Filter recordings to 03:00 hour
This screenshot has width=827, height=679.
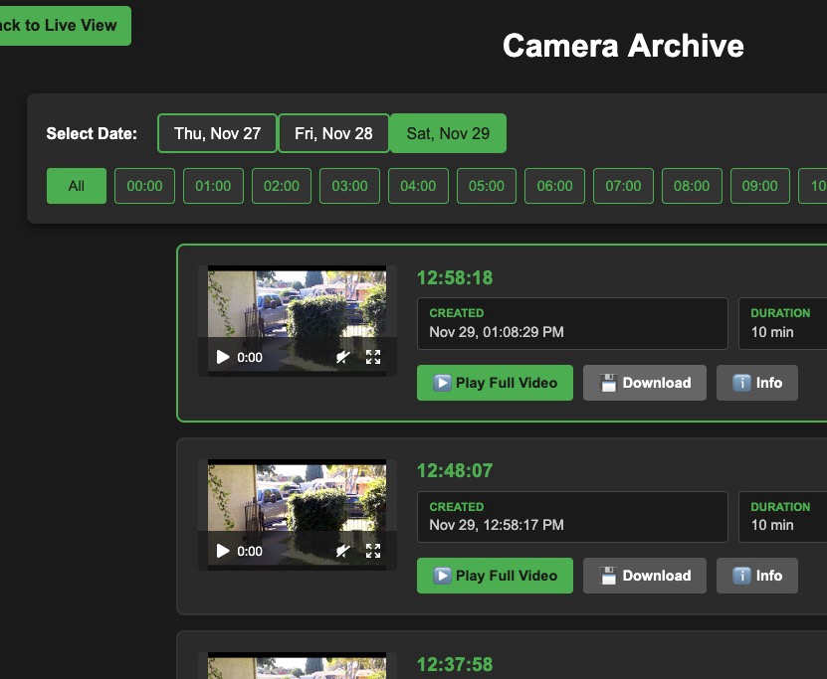[x=349, y=186]
